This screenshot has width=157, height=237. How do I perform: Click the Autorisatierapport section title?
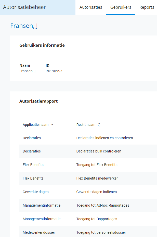click(x=38, y=101)
